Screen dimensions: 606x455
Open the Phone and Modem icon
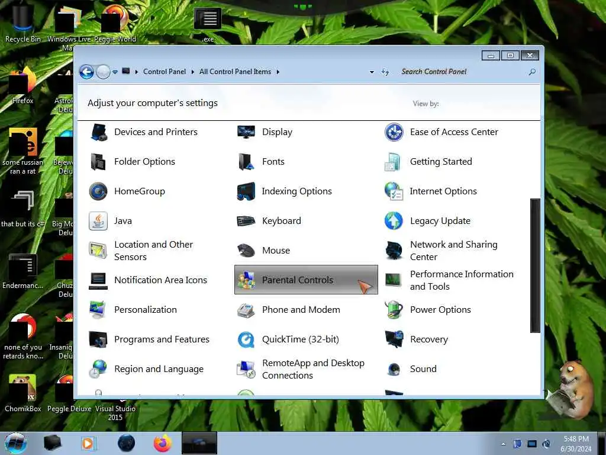pos(246,310)
